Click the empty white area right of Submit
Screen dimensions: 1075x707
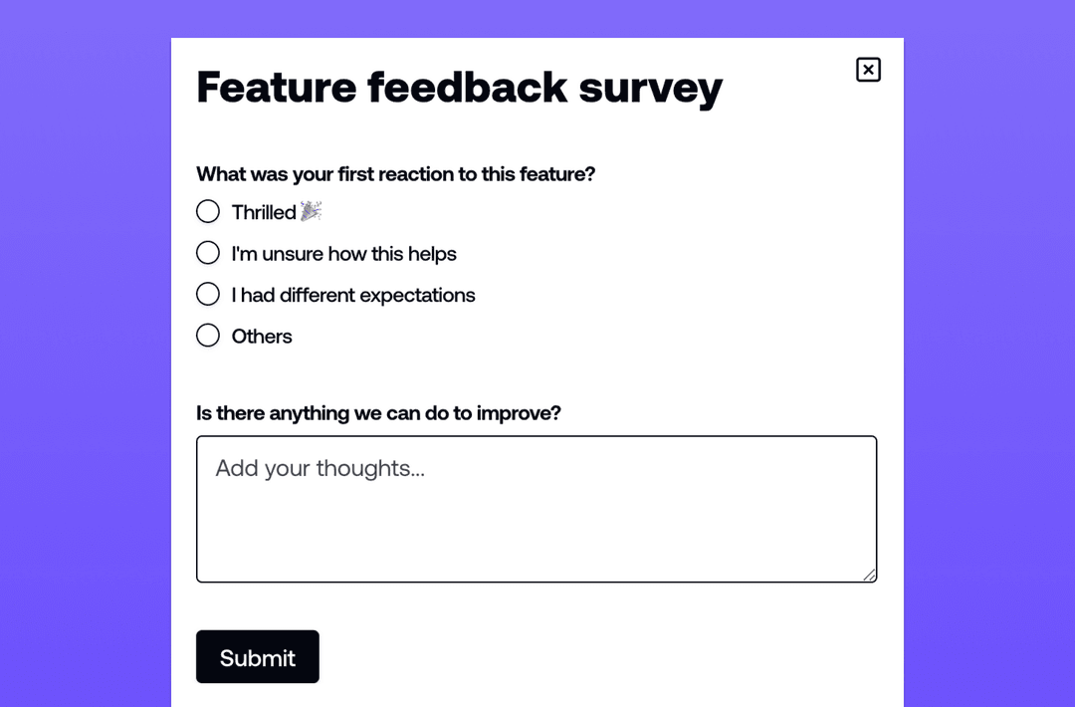[597, 657]
